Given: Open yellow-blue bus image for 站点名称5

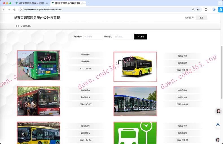Looking at the screenshot, I should click(39, 133).
